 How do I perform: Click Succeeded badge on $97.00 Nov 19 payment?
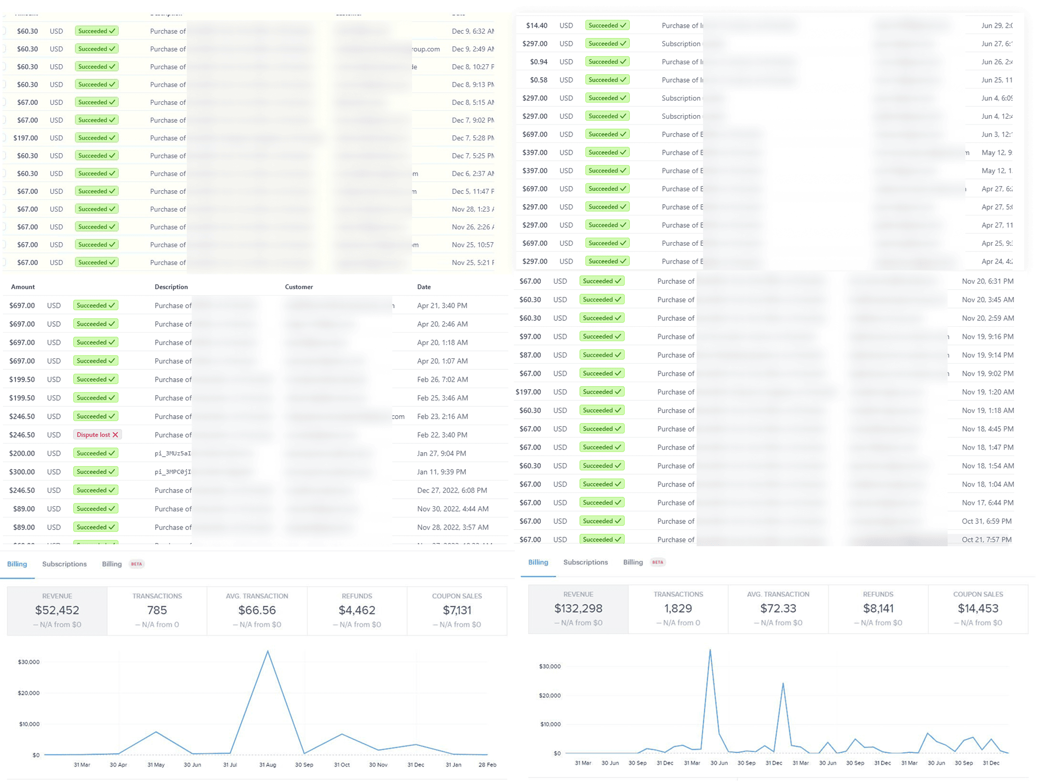pos(601,337)
